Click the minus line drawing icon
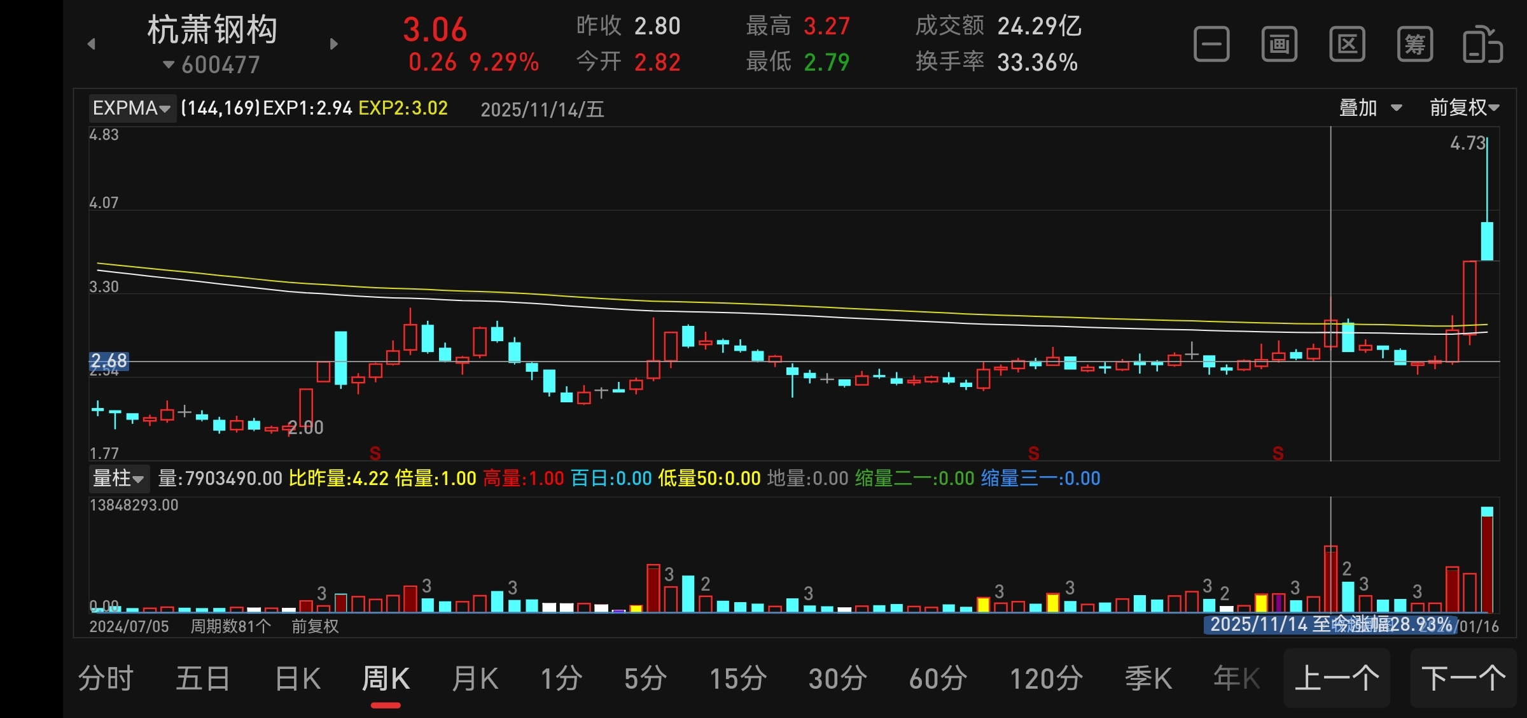 (x=1211, y=45)
